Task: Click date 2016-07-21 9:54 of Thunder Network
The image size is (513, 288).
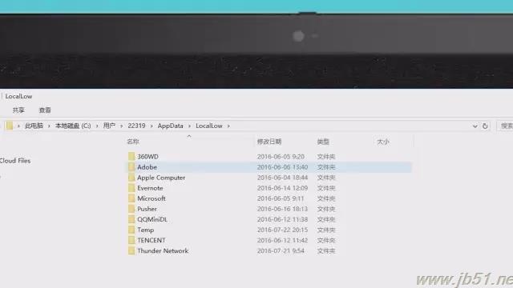Action: (281, 250)
